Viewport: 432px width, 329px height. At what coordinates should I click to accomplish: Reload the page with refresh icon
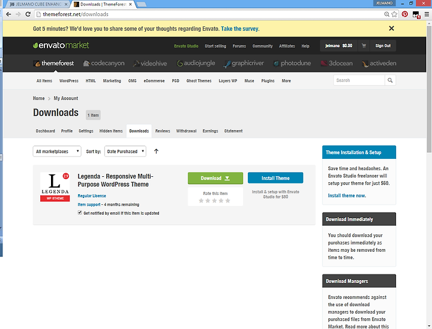(28, 14)
